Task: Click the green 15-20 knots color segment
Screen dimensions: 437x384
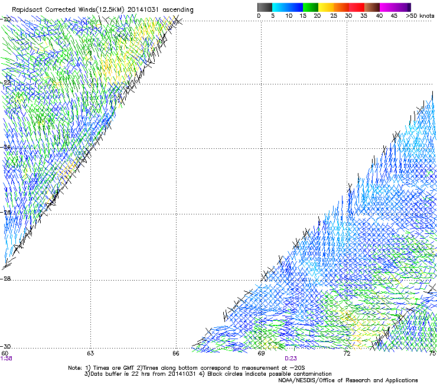Action: pos(311,7)
